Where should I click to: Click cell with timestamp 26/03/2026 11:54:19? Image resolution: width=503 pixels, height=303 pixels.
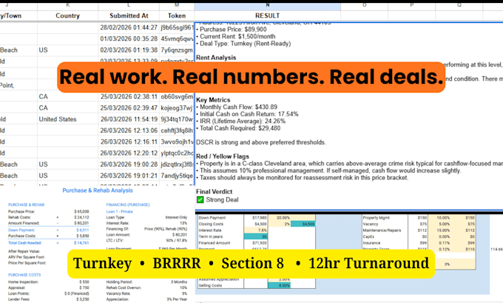[x=129, y=119]
